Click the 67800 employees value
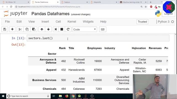Screen dimensions: 177x99 coord(98,70)
